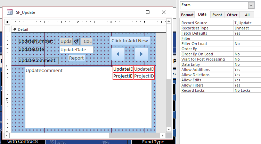Image resolution: width=261 pixels, height=144 pixels.
Task: Click the vertical scrollbar down arrow
Action: [x=169, y=129]
